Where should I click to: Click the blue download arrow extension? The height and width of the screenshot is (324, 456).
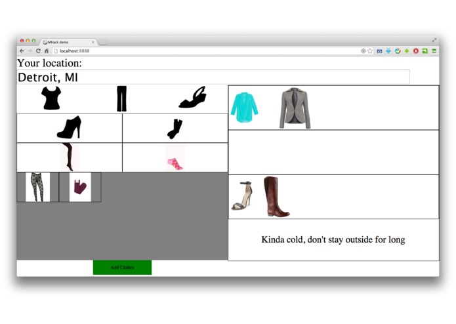[x=388, y=51]
